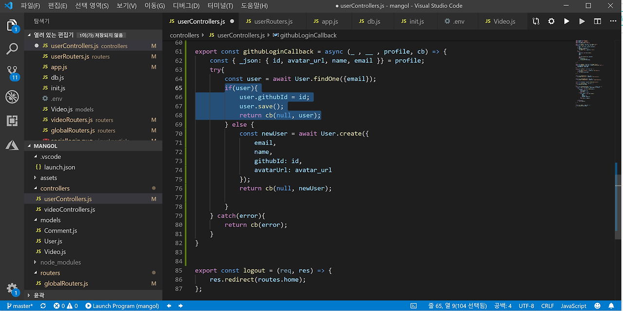This screenshot has height=311, width=623.
Task: Open the terminal icon in the status bar
Action: pyautogui.click(x=413, y=306)
